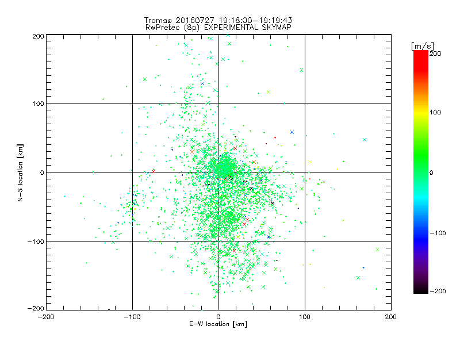This screenshot has width=460, height=345.
Task: Click the orange cross marker near (-31, 30) km
Action: tap(192, 152)
